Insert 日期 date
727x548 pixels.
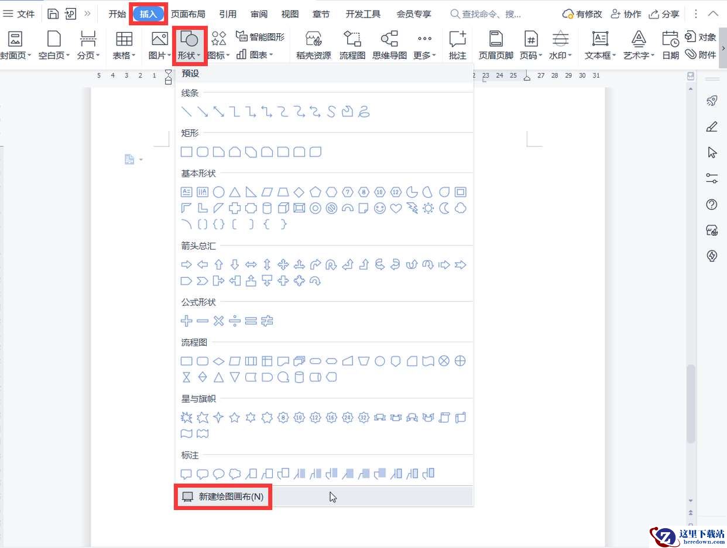(x=671, y=46)
